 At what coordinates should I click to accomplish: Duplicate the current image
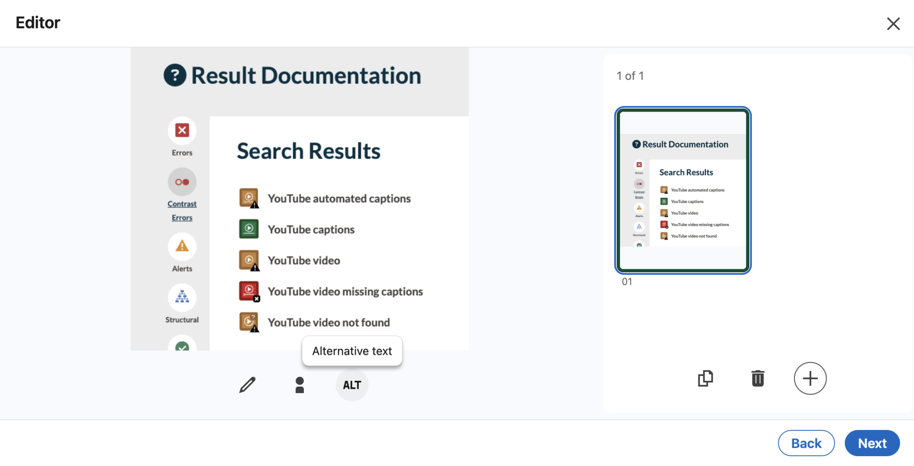[x=705, y=379]
